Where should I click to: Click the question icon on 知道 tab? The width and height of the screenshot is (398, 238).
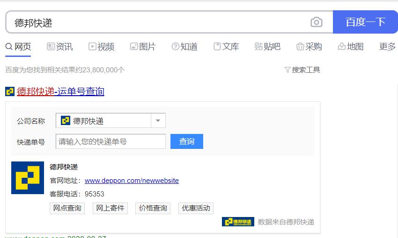pyautogui.click(x=176, y=47)
